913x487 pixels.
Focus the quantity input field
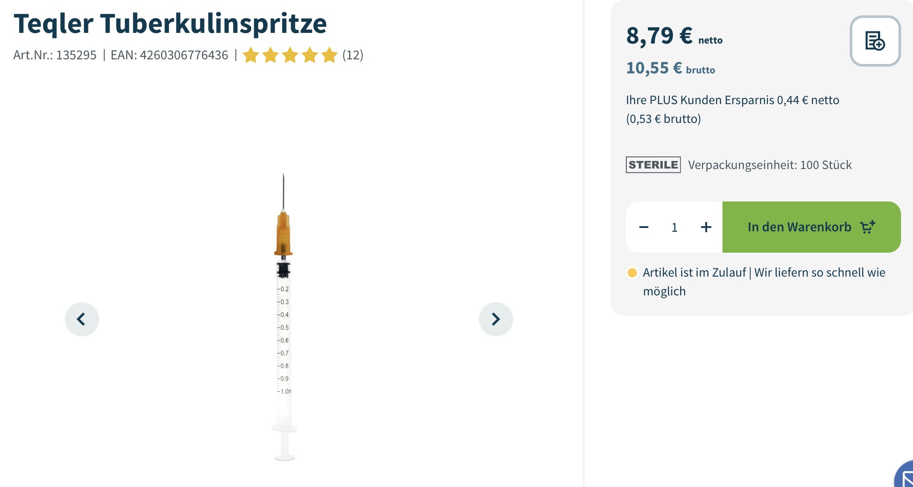pyautogui.click(x=675, y=227)
